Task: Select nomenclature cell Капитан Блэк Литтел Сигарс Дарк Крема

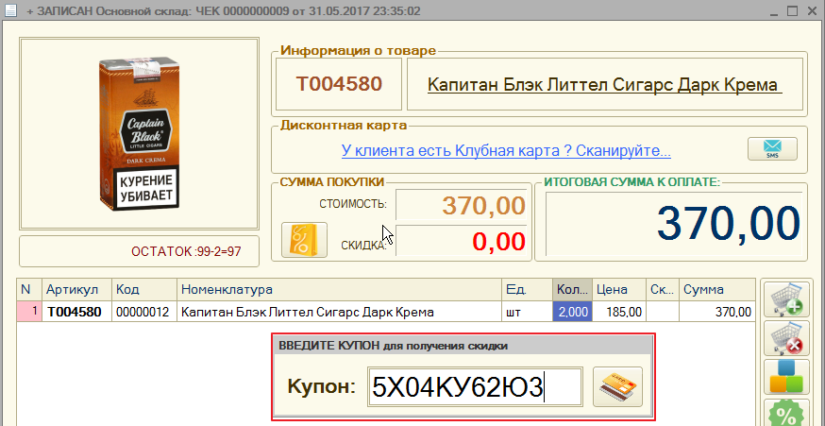Action: coord(340,312)
